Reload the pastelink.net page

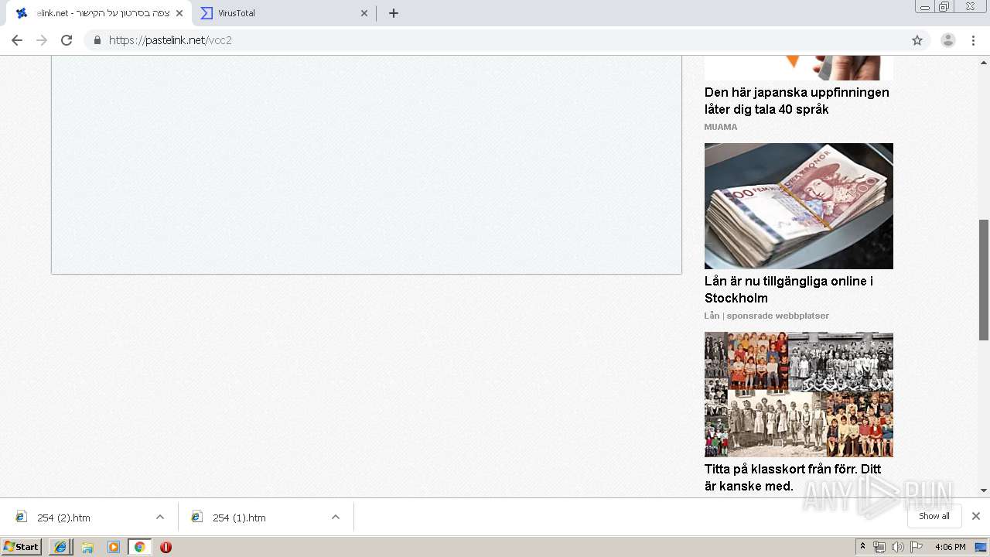click(67, 40)
